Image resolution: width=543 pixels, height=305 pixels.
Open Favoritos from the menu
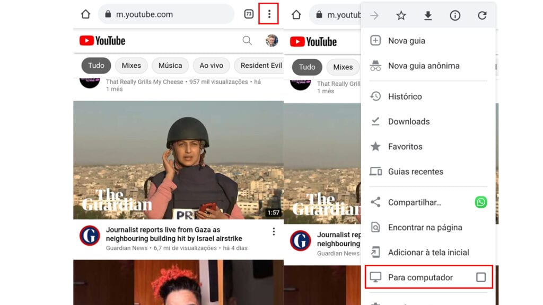[x=428, y=147]
